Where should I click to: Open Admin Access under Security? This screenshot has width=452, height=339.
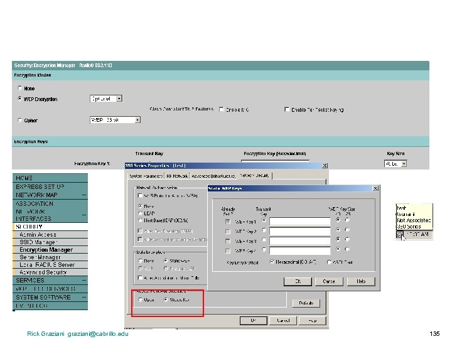50,235
